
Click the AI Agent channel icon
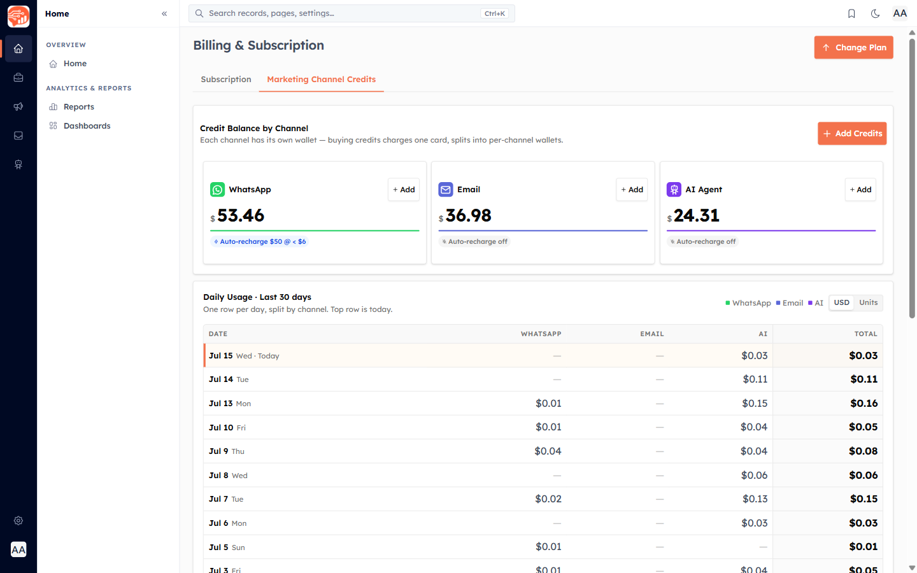[x=674, y=190]
